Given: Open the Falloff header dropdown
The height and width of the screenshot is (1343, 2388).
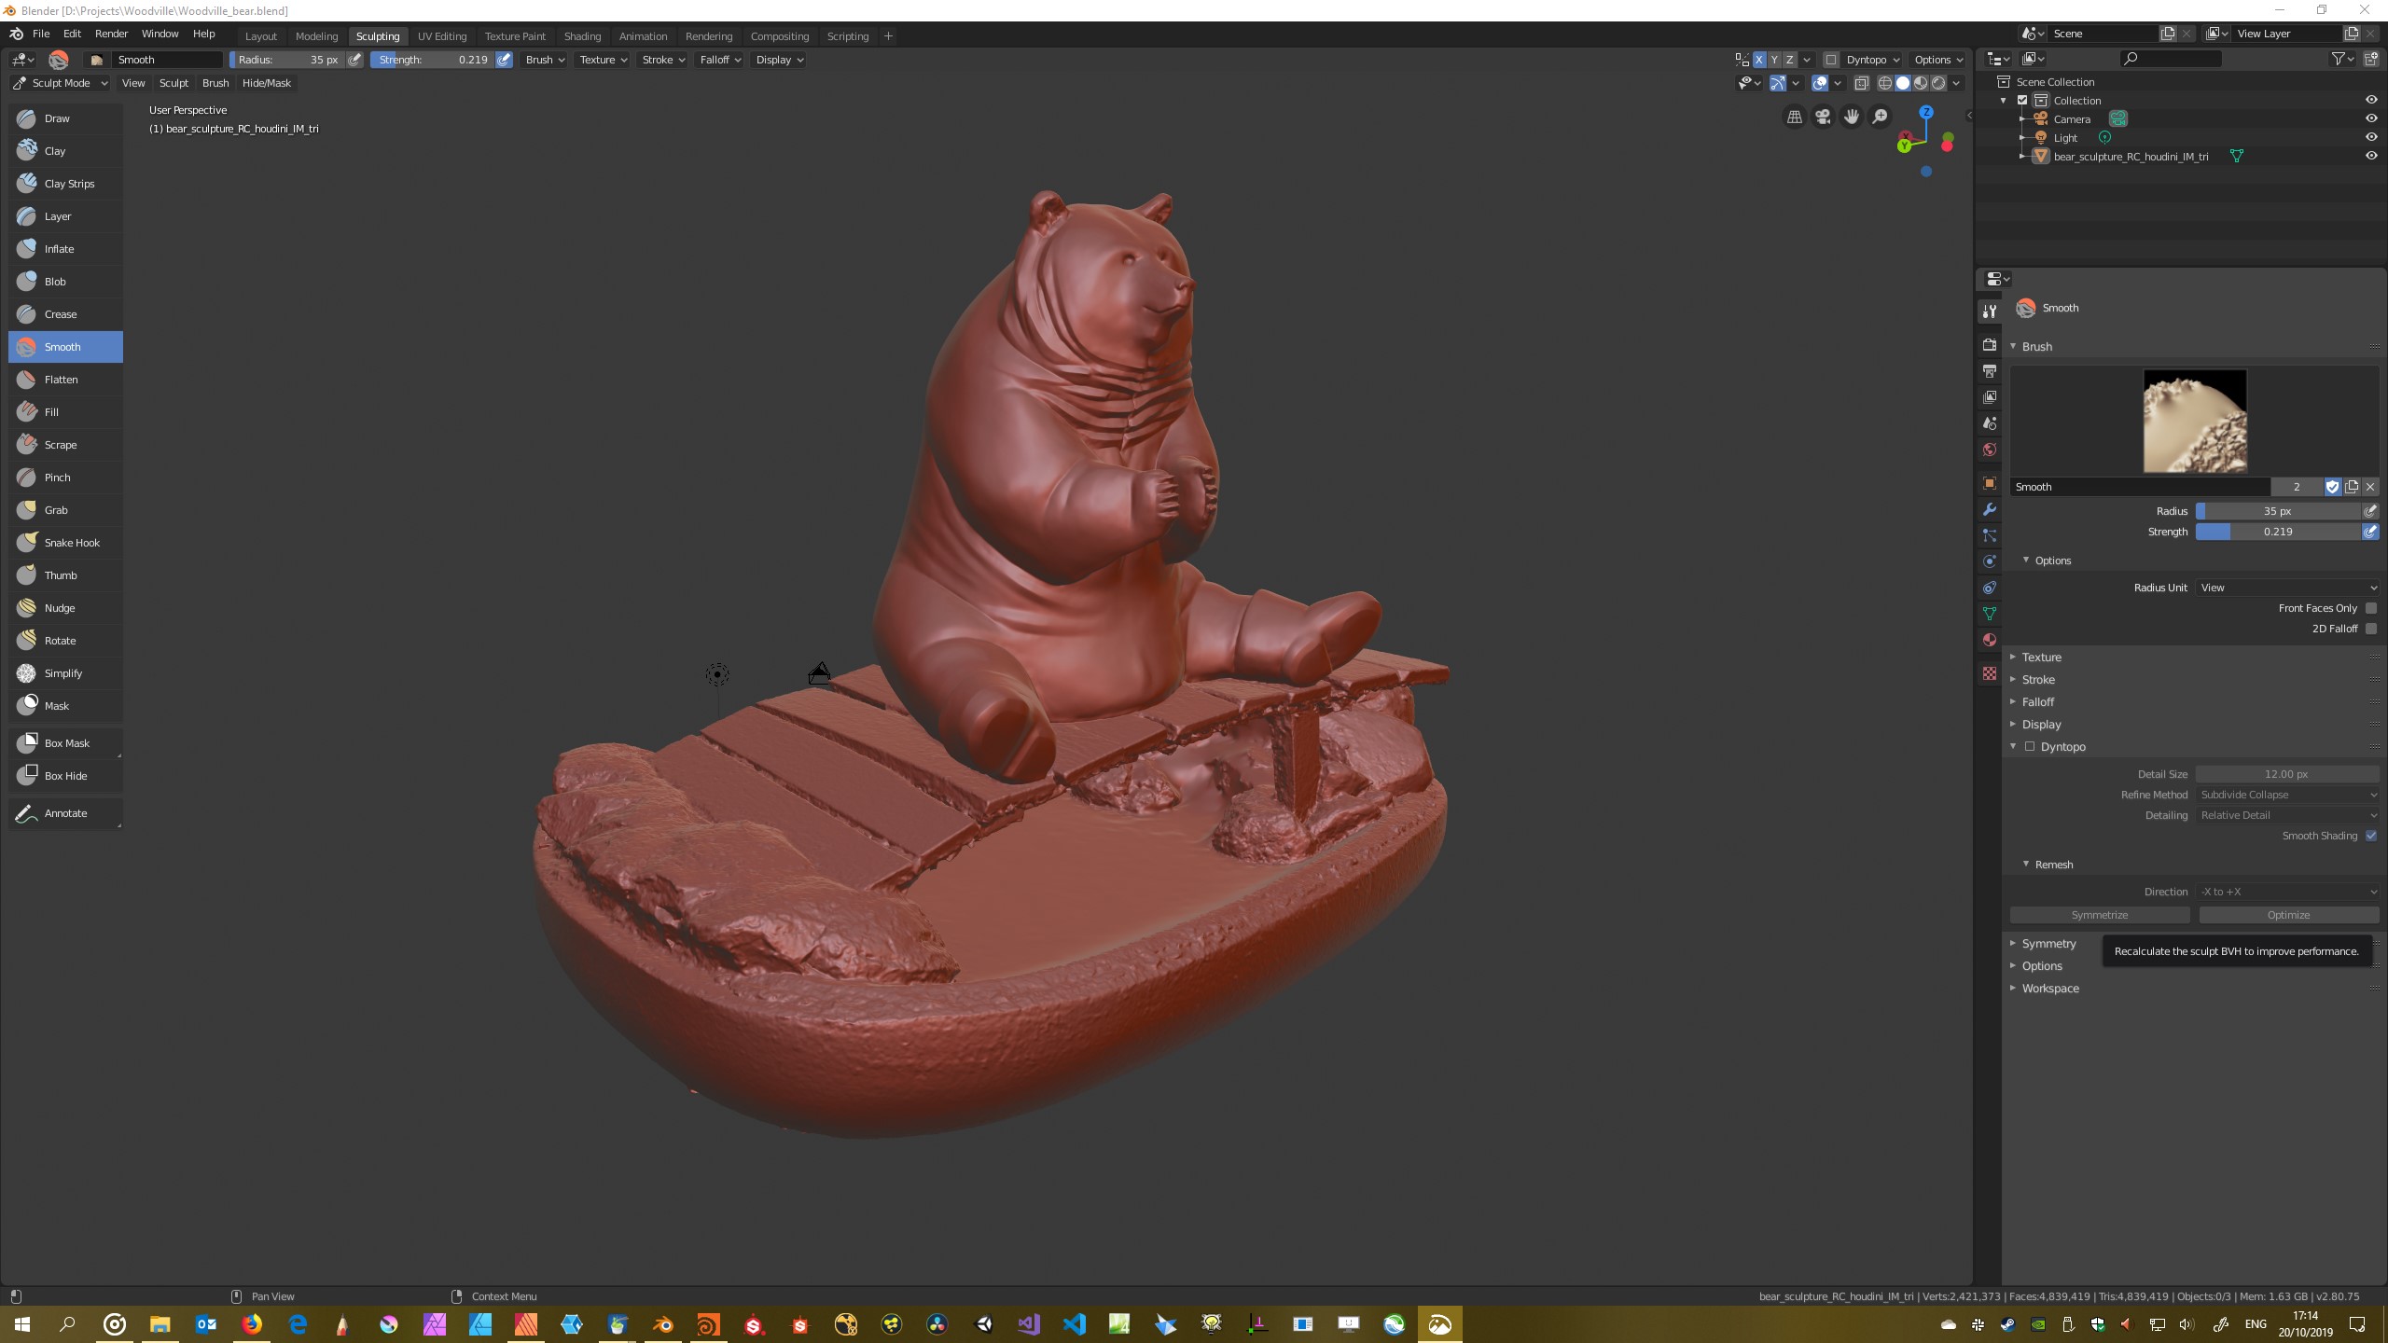Looking at the screenshot, I should (x=720, y=60).
